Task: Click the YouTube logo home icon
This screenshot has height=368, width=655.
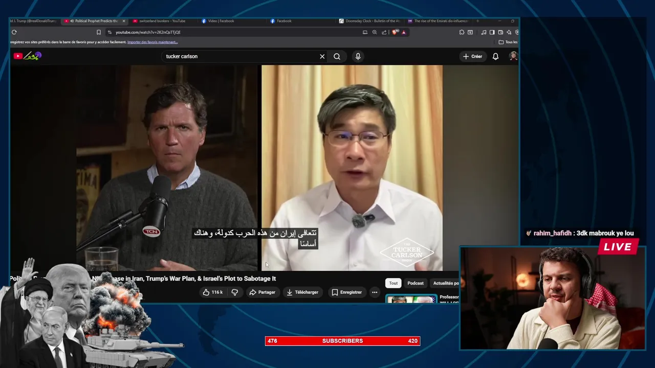Action: 27,56
